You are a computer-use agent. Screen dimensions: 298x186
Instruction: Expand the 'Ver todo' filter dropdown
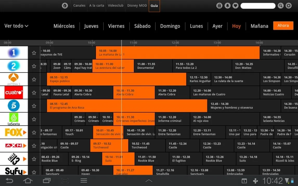(x=16, y=26)
